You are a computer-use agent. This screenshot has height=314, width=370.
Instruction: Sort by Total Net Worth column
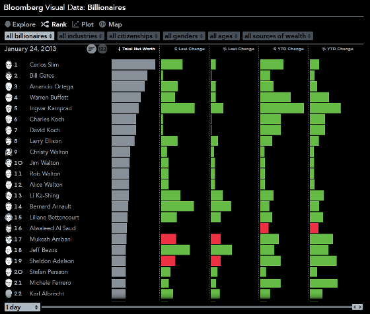pyautogui.click(x=136, y=49)
